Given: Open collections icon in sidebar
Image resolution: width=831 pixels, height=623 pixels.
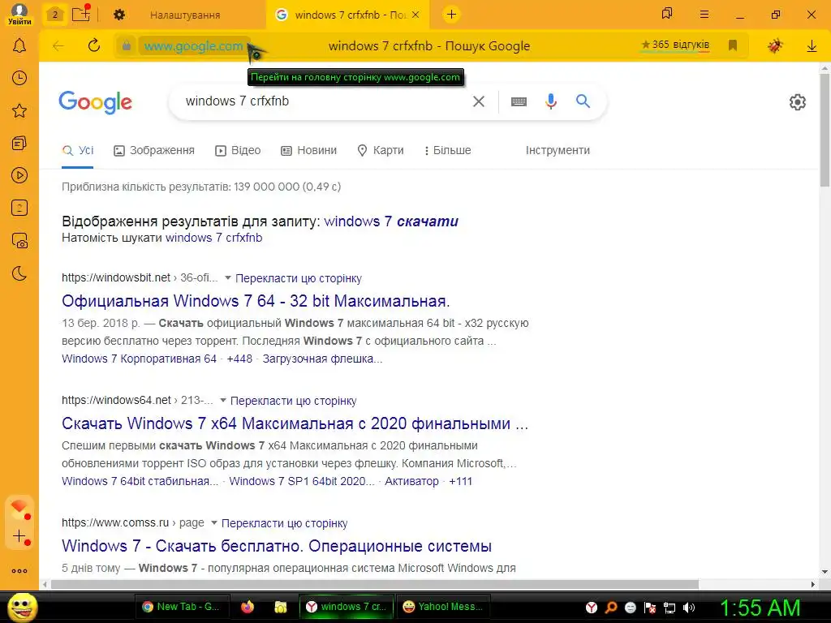Looking at the screenshot, I should point(19,143).
